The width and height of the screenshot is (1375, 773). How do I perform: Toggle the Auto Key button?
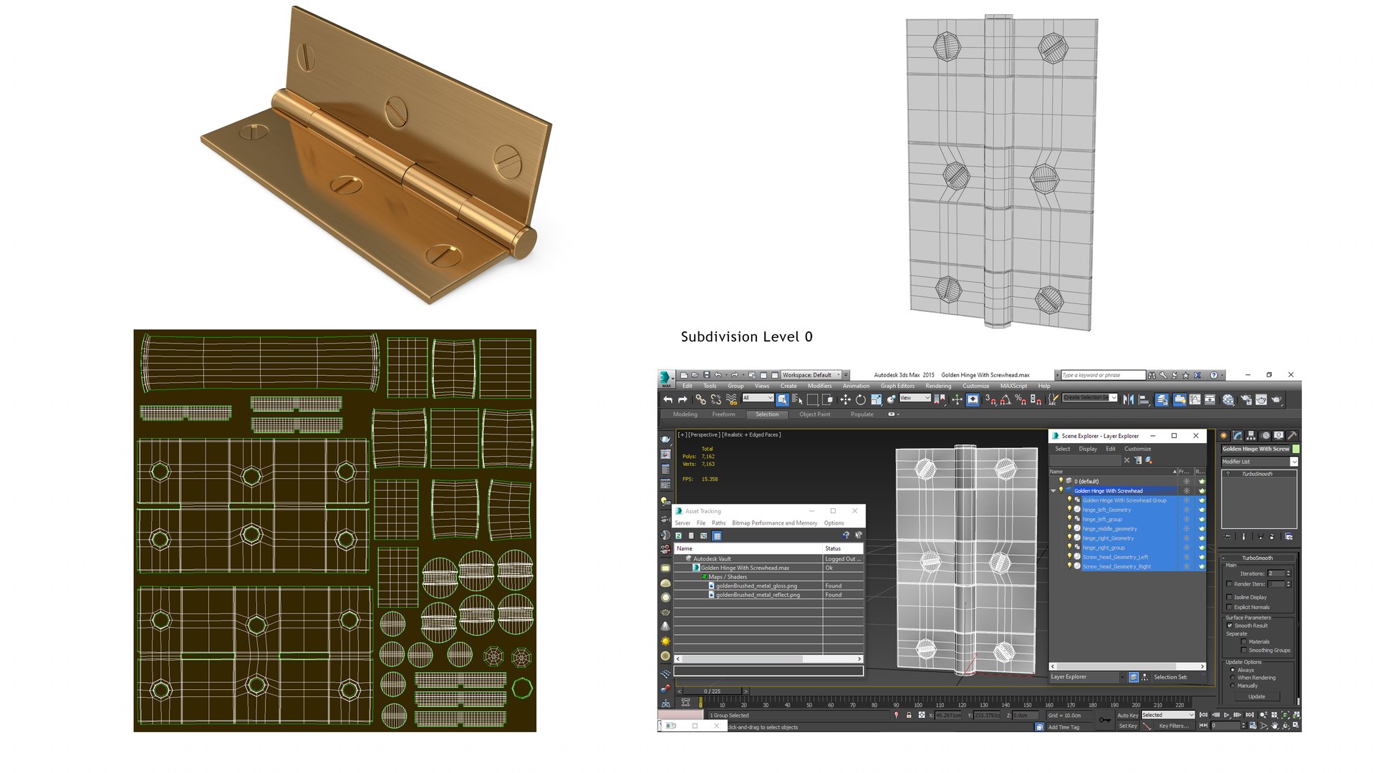pyautogui.click(x=1127, y=715)
